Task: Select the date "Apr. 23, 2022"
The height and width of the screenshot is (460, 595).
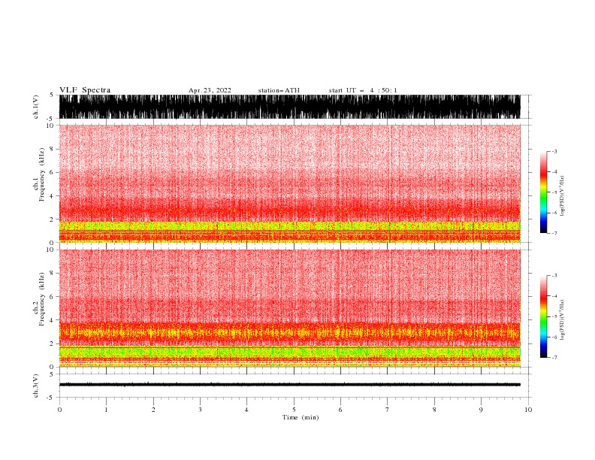Action: (x=210, y=90)
